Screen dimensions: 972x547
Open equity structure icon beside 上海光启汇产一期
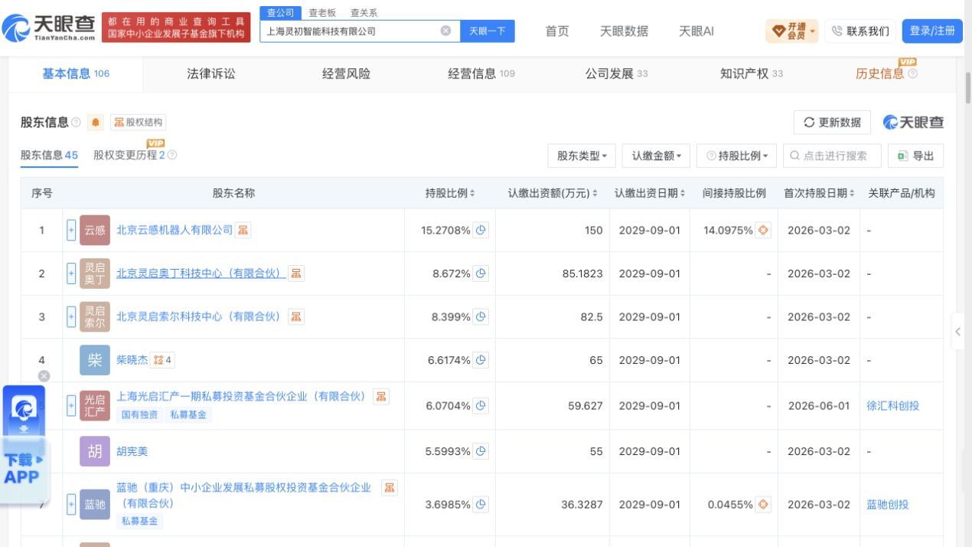pyautogui.click(x=381, y=396)
